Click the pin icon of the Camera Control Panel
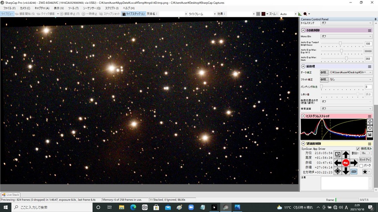This screenshot has height=212, width=378. tap(375, 19)
